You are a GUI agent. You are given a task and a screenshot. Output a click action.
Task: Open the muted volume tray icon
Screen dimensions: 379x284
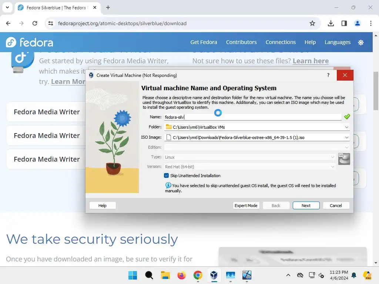[321, 275]
